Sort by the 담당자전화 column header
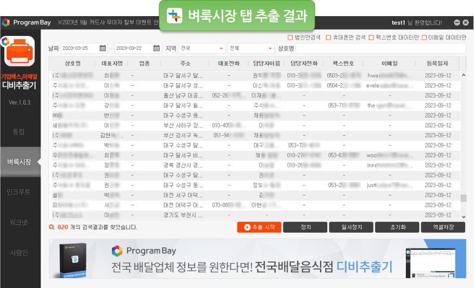The height and width of the screenshot is (288, 474). pos(304,63)
